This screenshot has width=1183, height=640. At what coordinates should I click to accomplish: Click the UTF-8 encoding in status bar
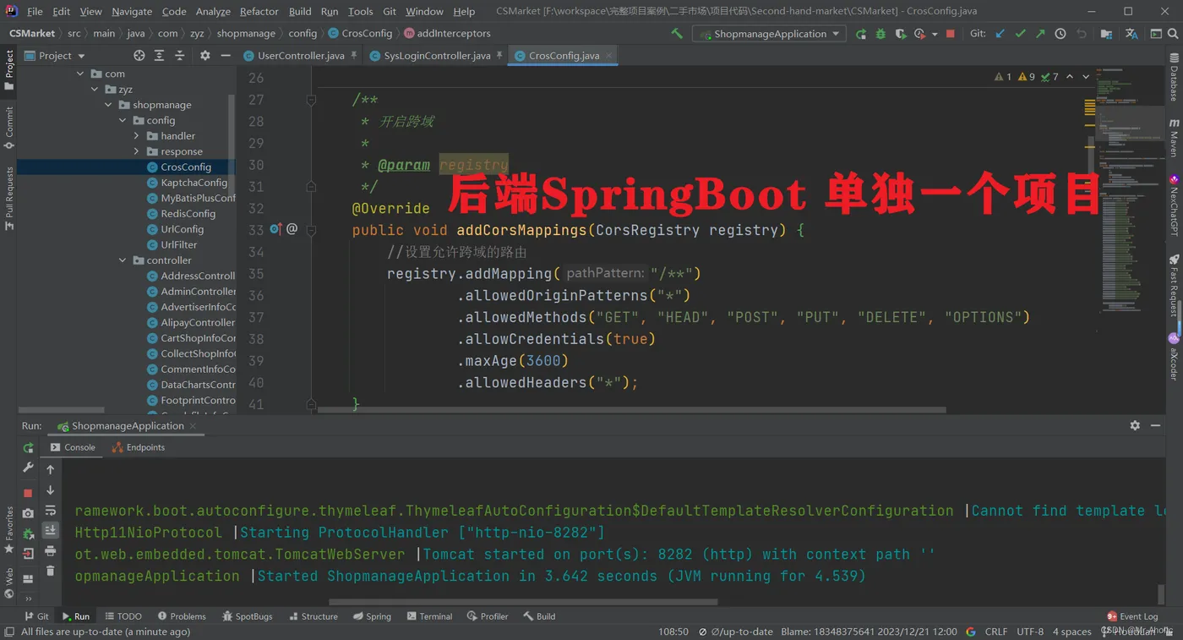(1030, 632)
